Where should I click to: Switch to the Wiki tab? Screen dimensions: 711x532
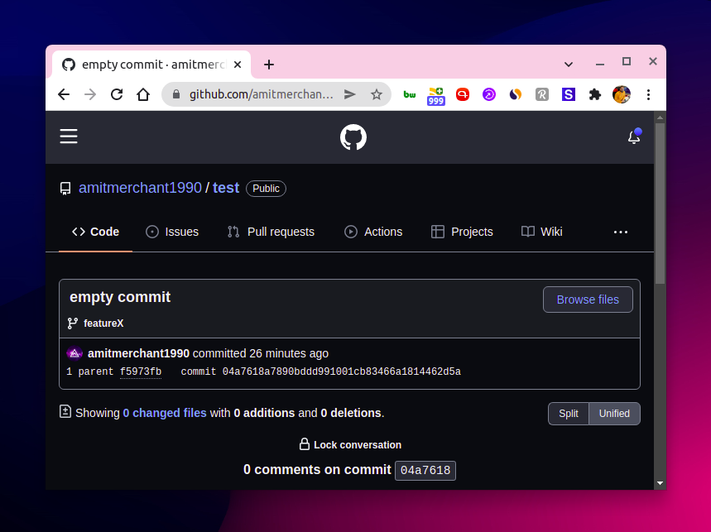pyautogui.click(x=542, y=232)
